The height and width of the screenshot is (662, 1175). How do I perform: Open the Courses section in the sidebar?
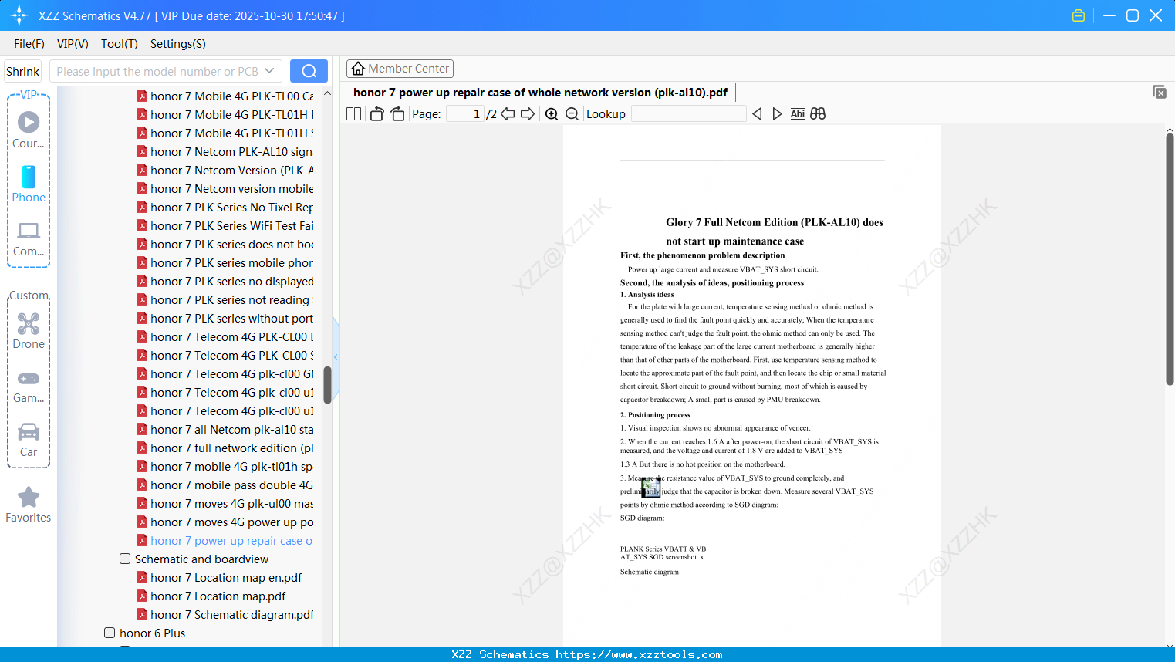pos(29,130)
